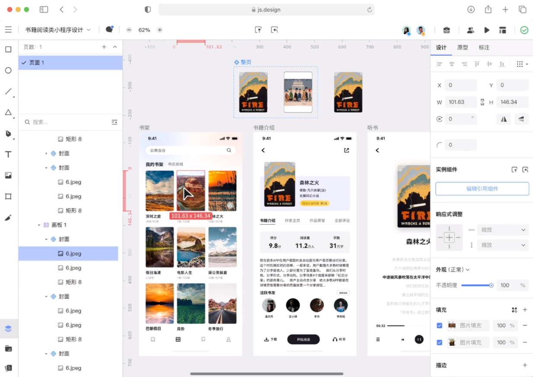Screen dimensions: 533x377
Task: Click the 编辑引用组件 button
Action: click(x=482, y=188)
